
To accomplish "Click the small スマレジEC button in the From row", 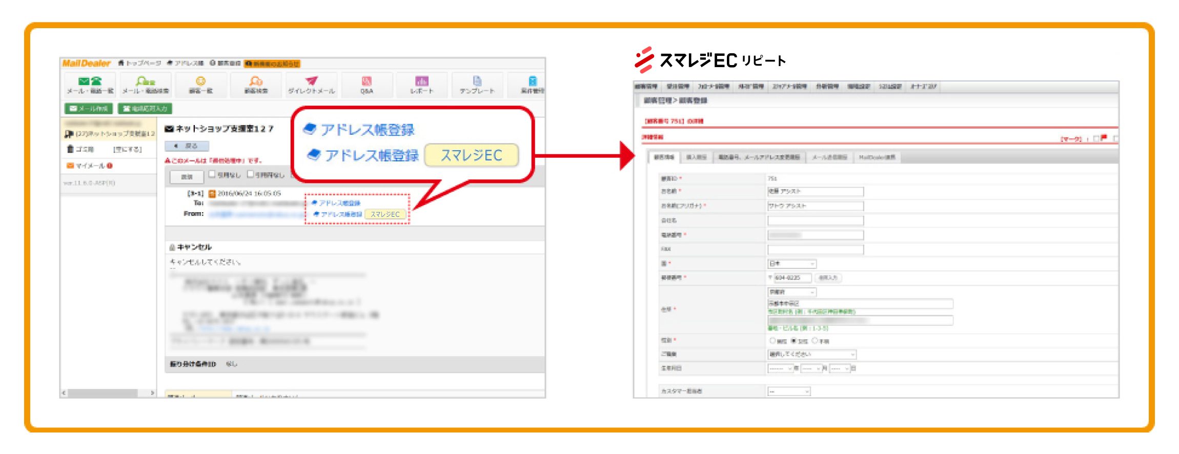I will click(x=385, y=214).
